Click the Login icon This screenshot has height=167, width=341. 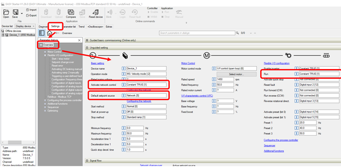[122, 14]
